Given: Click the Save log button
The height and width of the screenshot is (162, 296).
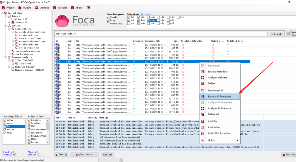Looking at the screenshot, I should (x=289, y=154).
